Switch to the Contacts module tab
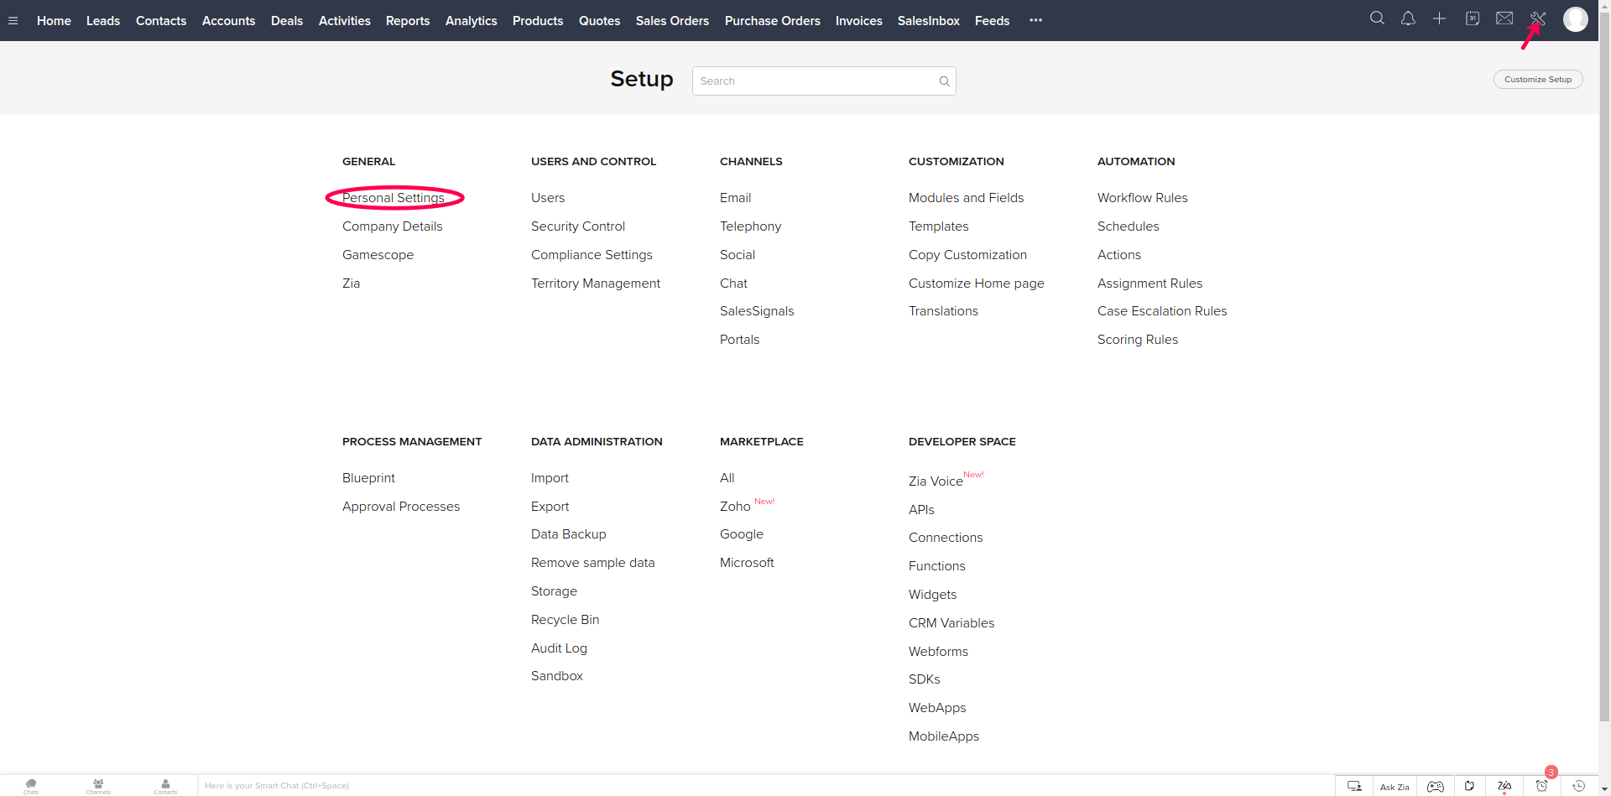The width and height of the screenshot is (1611, 796). click(x=161, y=21)
